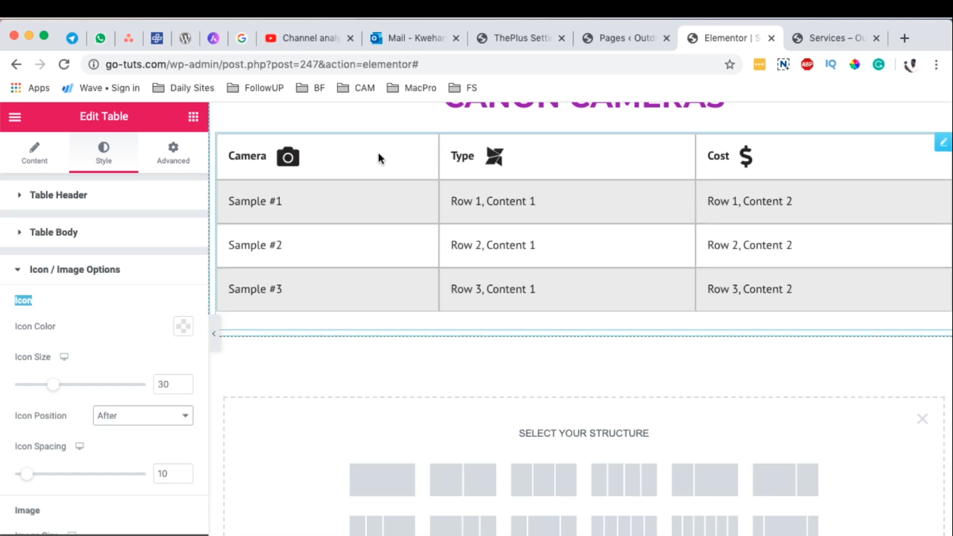Screen dimensions: 953x536
Task: Bookmark this page with the star icon
Action: tap(730, 64)
